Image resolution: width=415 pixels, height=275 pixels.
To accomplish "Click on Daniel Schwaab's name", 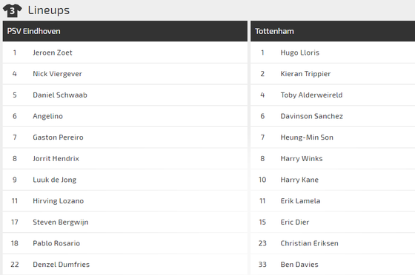I will (60, 95).
